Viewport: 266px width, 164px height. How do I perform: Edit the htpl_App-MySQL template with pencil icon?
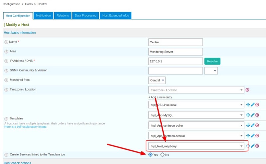click(x=252, y=115)
